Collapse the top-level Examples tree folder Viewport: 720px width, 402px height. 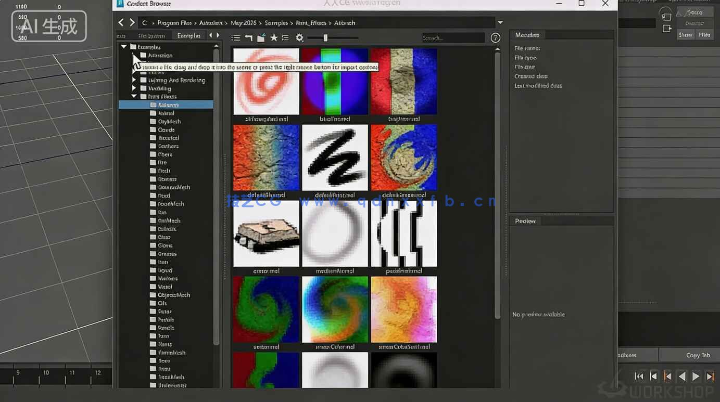pyautogui.click(x=124, y=47)
